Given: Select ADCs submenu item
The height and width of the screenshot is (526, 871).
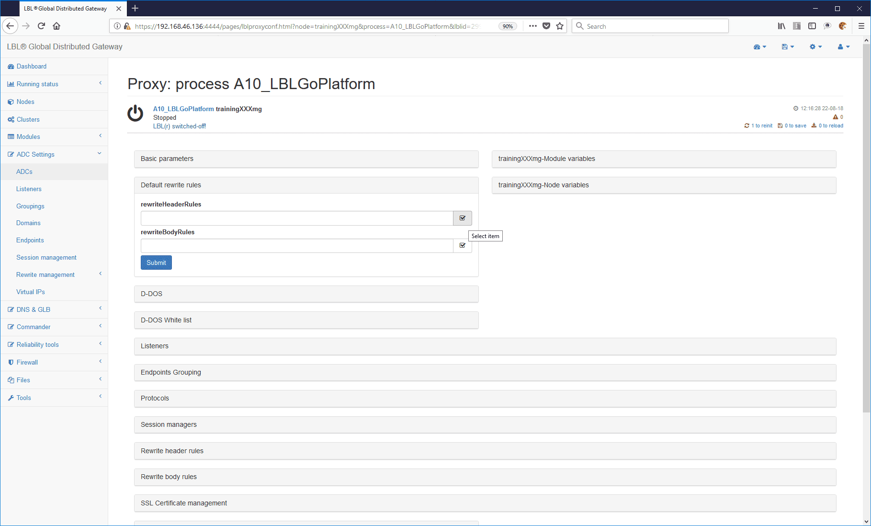Looking at the screenshot, I should click(x=54, y=172).
